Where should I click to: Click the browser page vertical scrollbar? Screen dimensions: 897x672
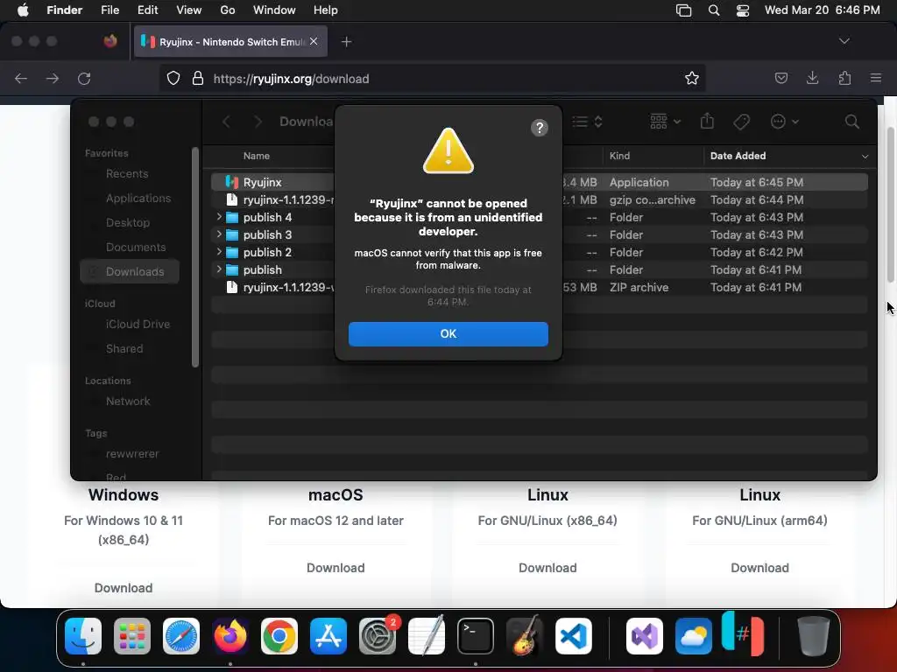[890, 205]
